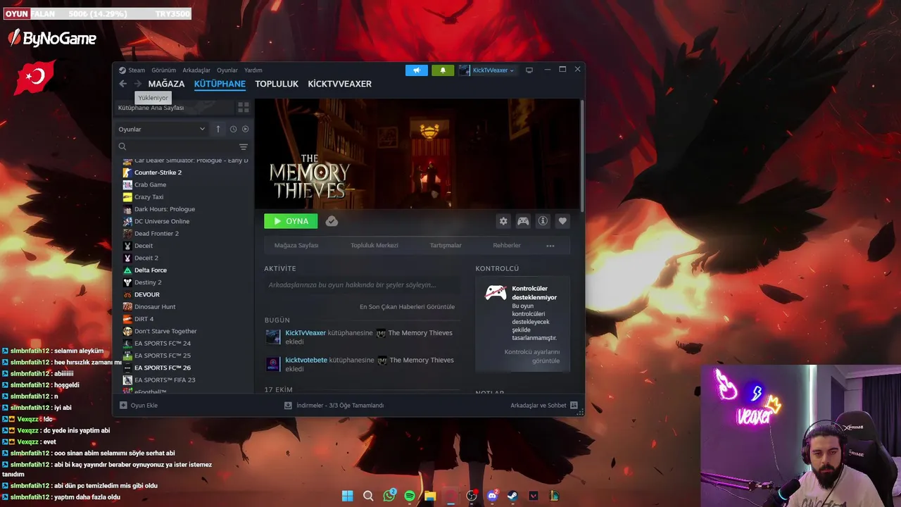
Task: Click the downloads icon beside İndirmeler
Action: (x=288, y=406)
